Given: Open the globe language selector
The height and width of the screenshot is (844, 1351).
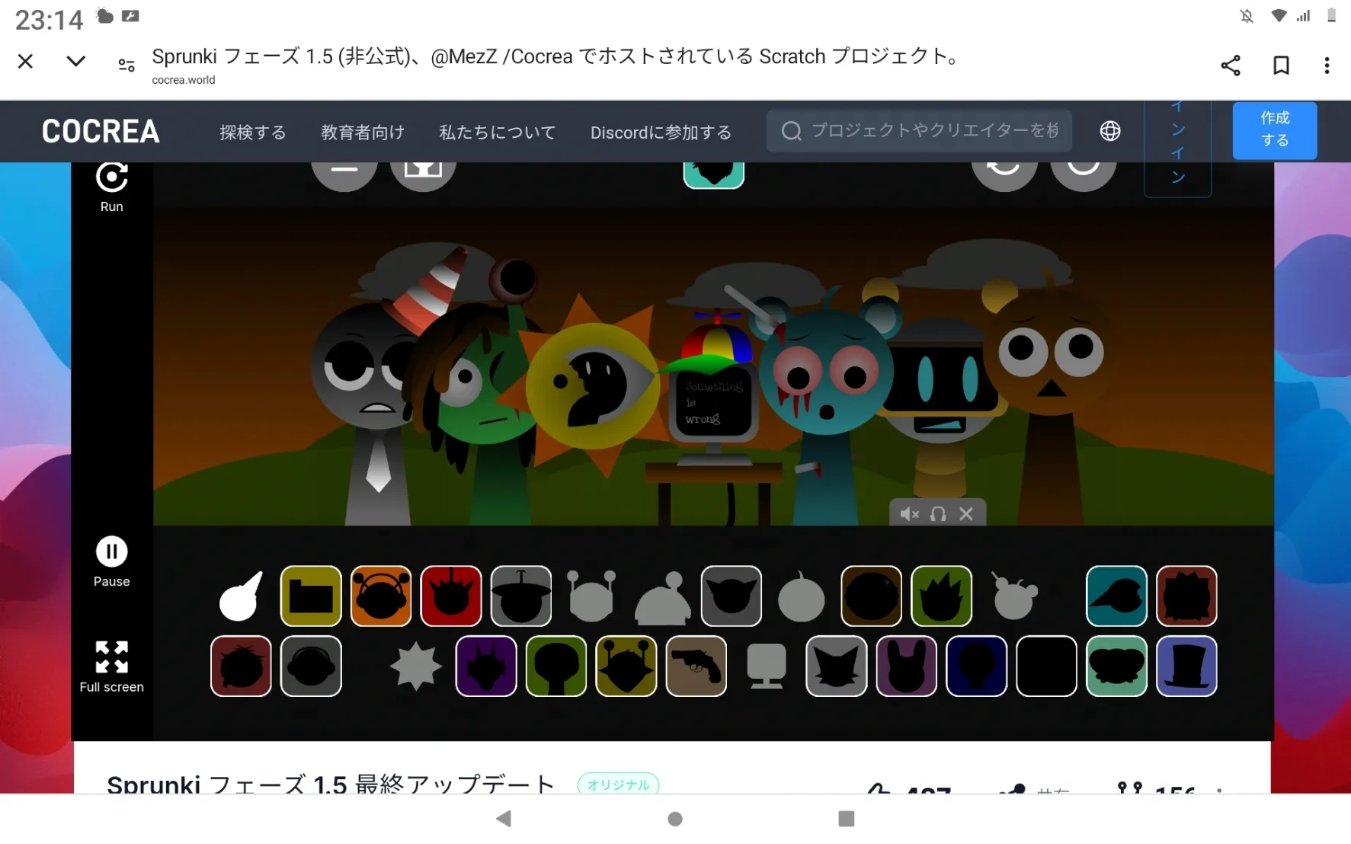Looking at the screenshot, I should (1110, 131).
